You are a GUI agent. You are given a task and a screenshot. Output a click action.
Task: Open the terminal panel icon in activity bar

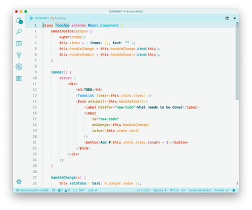coord(19,44)
